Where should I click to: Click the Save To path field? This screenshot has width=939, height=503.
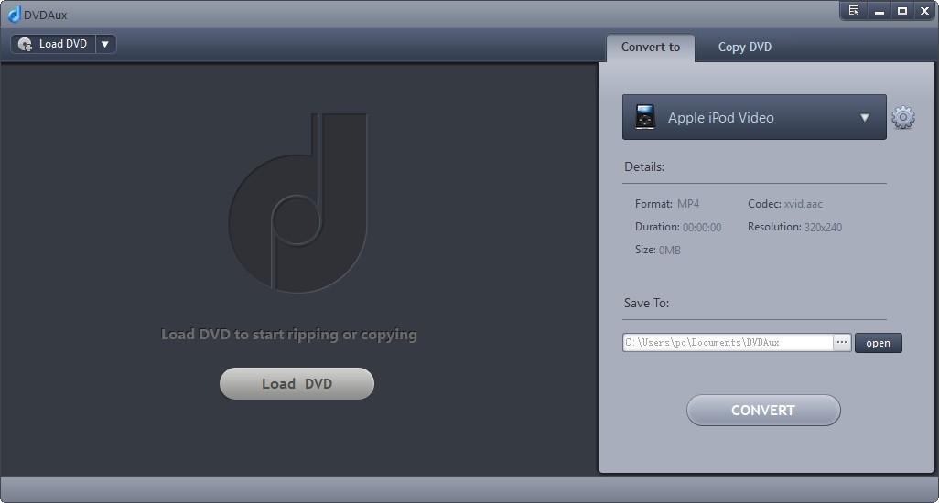728,343
